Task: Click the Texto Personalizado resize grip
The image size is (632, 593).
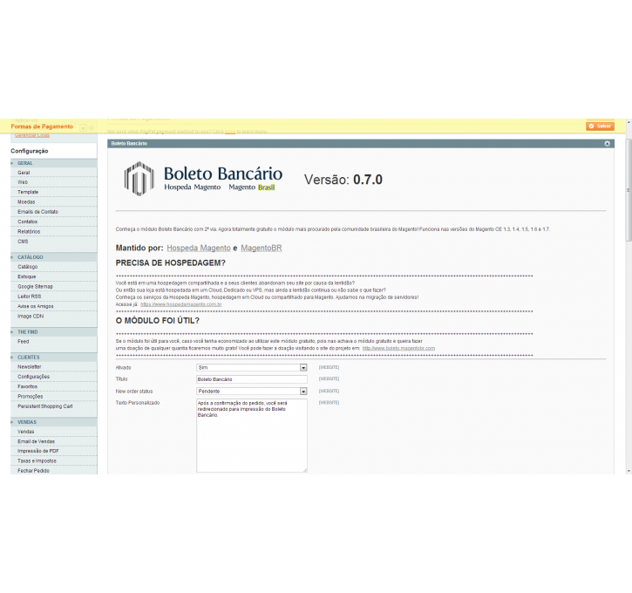Action: (x=305, y=470)
